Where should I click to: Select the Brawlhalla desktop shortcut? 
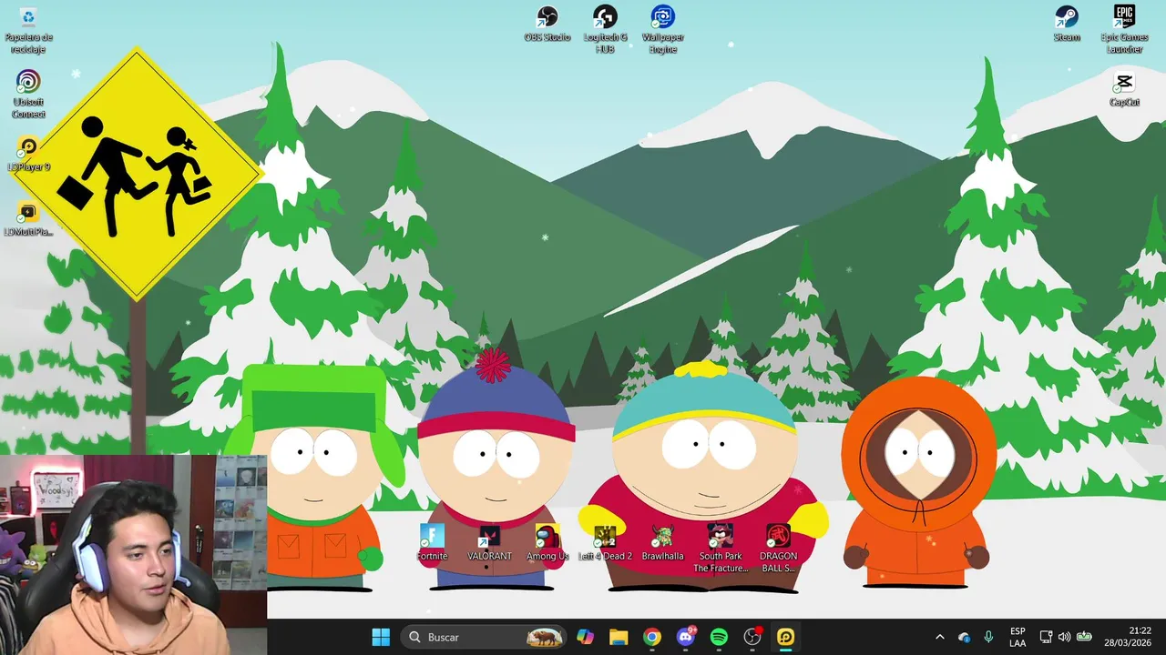pos(662,543)
